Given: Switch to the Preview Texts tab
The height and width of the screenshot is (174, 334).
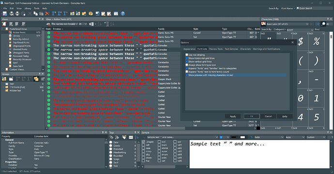Looking at the screenshot, I should (x=216, y=49).
